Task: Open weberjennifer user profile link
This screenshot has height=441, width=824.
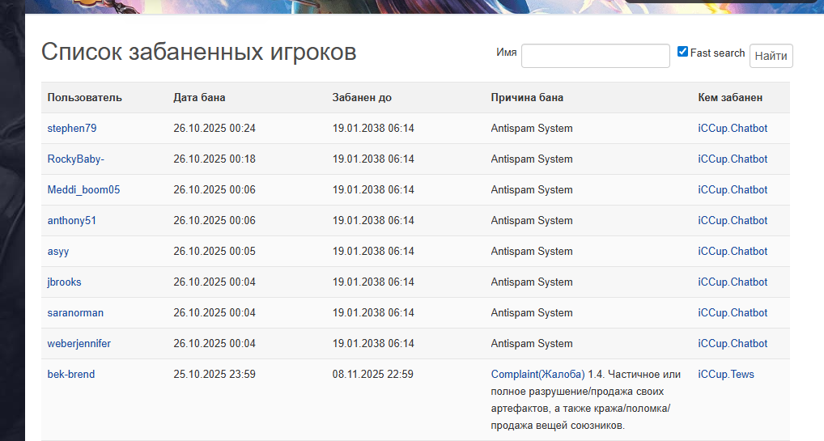Action: tap(79, 344)
